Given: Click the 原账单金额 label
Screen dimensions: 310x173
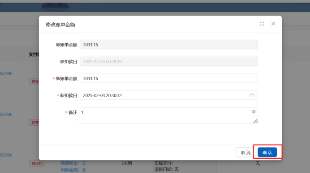Looking at the screenshot, I should (66, 45).
